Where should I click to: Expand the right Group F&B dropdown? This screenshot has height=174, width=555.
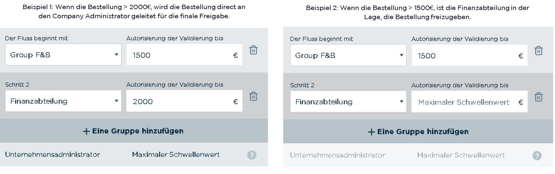tap(348, 55)
